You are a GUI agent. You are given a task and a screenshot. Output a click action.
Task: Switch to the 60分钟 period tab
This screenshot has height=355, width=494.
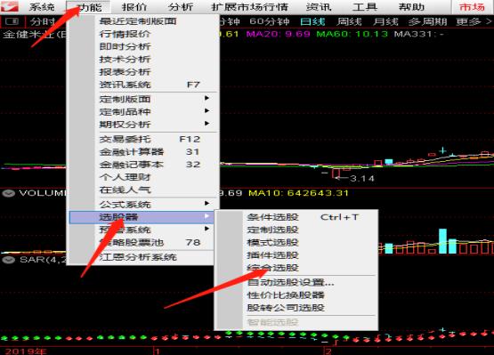270,21
